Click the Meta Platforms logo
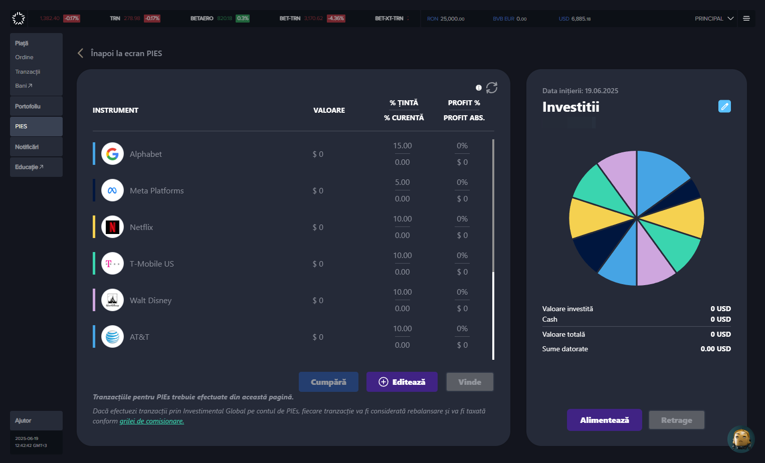Viewport: 765px width, 463px height. coord(112,190)
